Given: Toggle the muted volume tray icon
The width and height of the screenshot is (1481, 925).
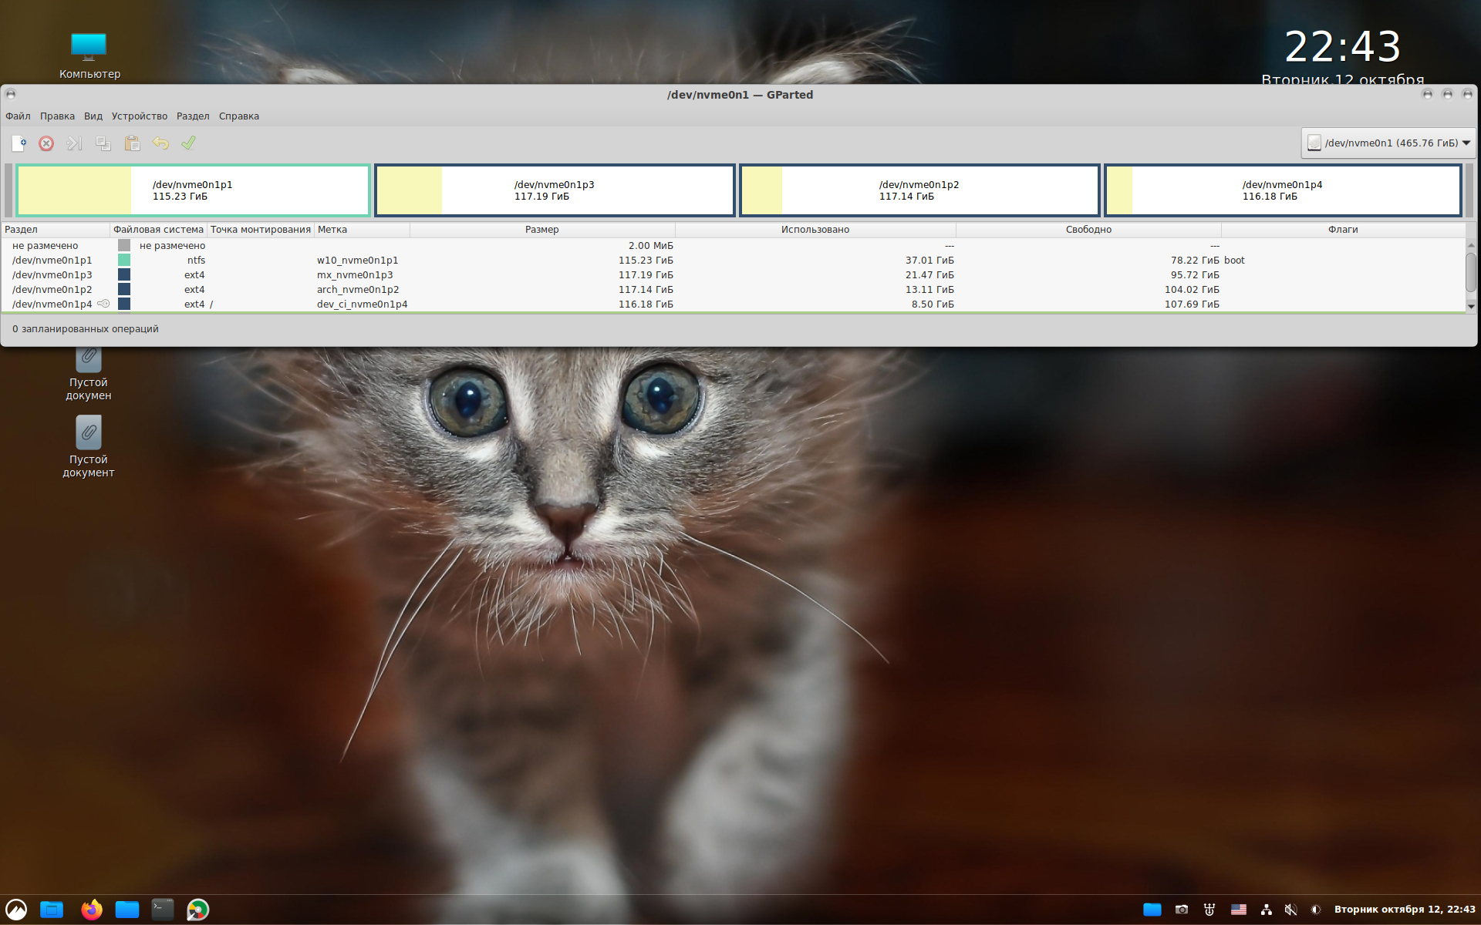Looking at the screenshot, I should 1290,910.
